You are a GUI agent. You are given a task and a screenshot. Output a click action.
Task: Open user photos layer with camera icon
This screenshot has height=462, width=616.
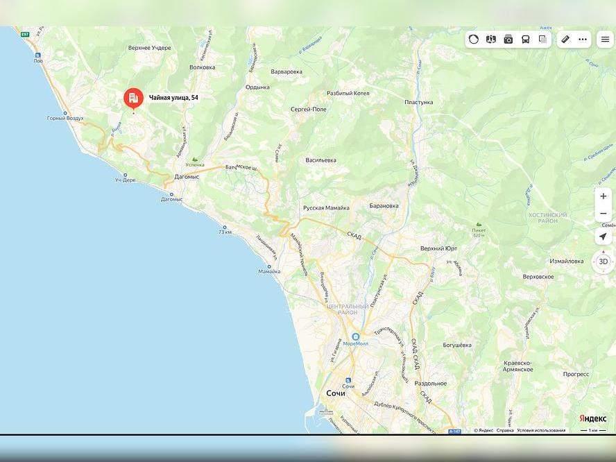[508, 40]
